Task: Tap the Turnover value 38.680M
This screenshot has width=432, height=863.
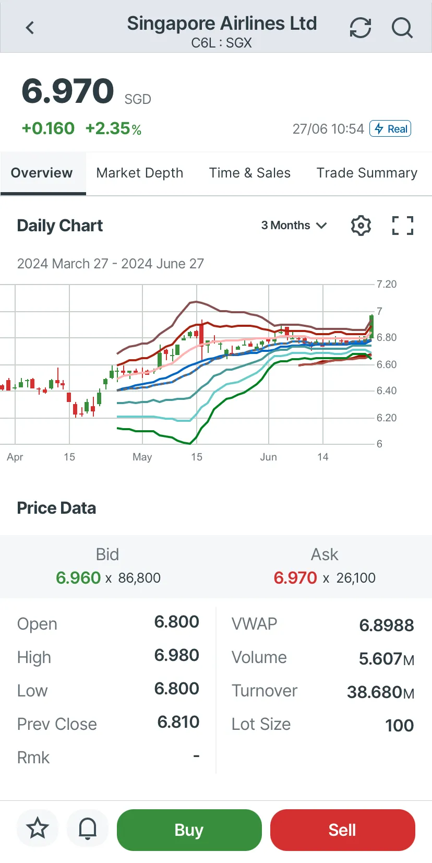Action: coord(381,692)
